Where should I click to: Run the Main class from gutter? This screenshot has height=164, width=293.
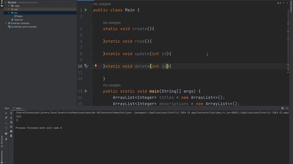point(86,10)
